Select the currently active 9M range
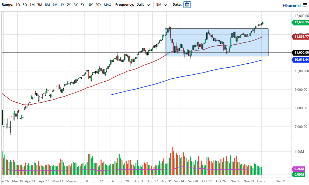 (x=55, y=5)
